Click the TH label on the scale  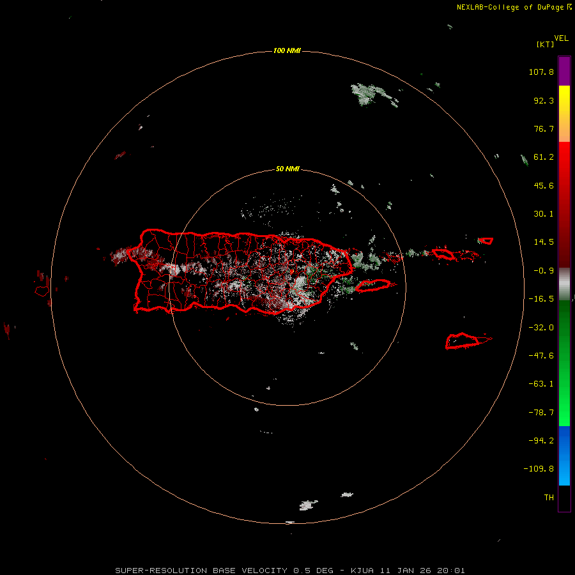[x=549, y=498]
